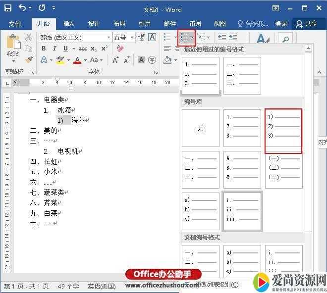Viewport: 327px width, 293px height.
Task: Click the Clear Formatting eraser icon
Action: (x=119, y=49)
